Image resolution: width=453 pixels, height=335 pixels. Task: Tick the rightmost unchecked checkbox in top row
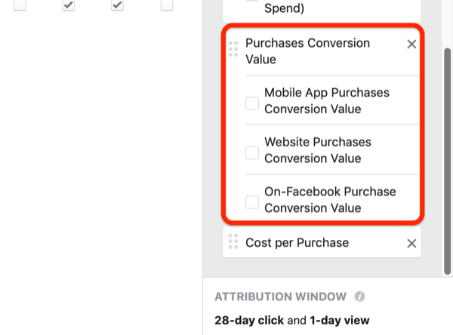167,5
